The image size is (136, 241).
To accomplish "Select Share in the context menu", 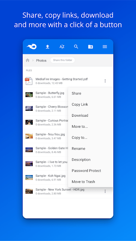I will point(76,93).
